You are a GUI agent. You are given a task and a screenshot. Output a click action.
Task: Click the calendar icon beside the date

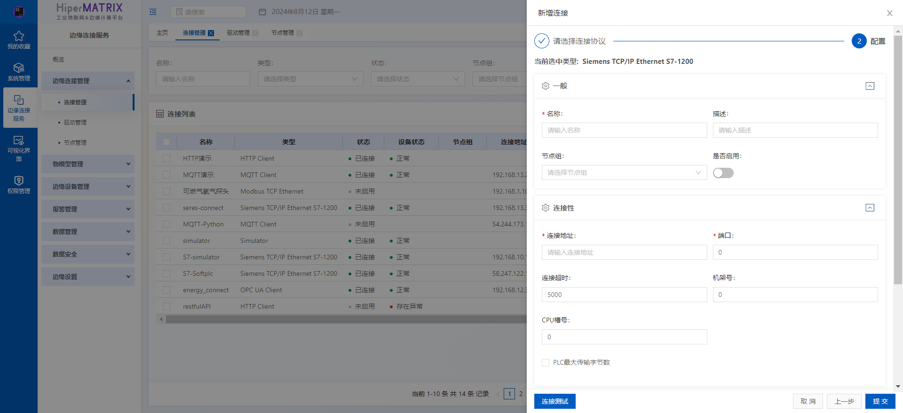pos(262,12)
